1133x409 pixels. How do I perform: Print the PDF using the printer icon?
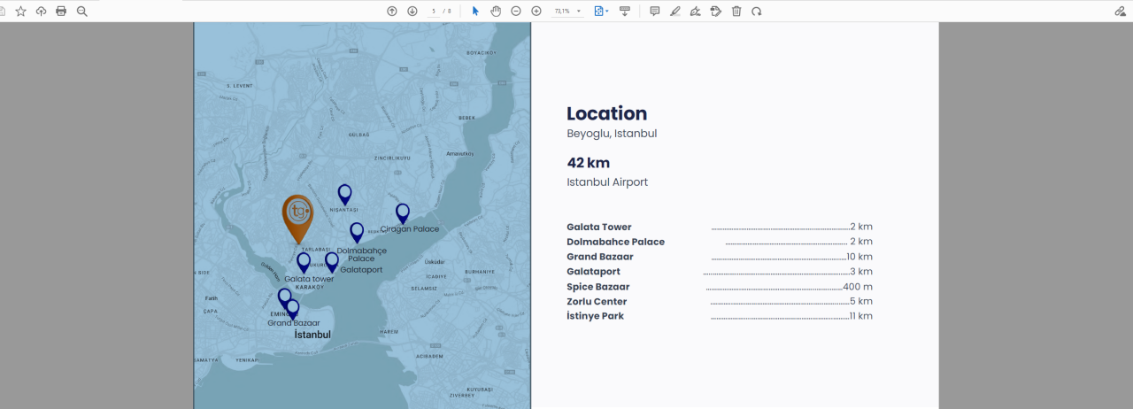[x=61, y=11]
